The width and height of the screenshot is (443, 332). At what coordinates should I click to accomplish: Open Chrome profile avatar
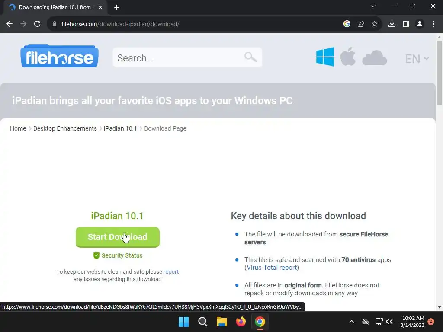point(420,24)
